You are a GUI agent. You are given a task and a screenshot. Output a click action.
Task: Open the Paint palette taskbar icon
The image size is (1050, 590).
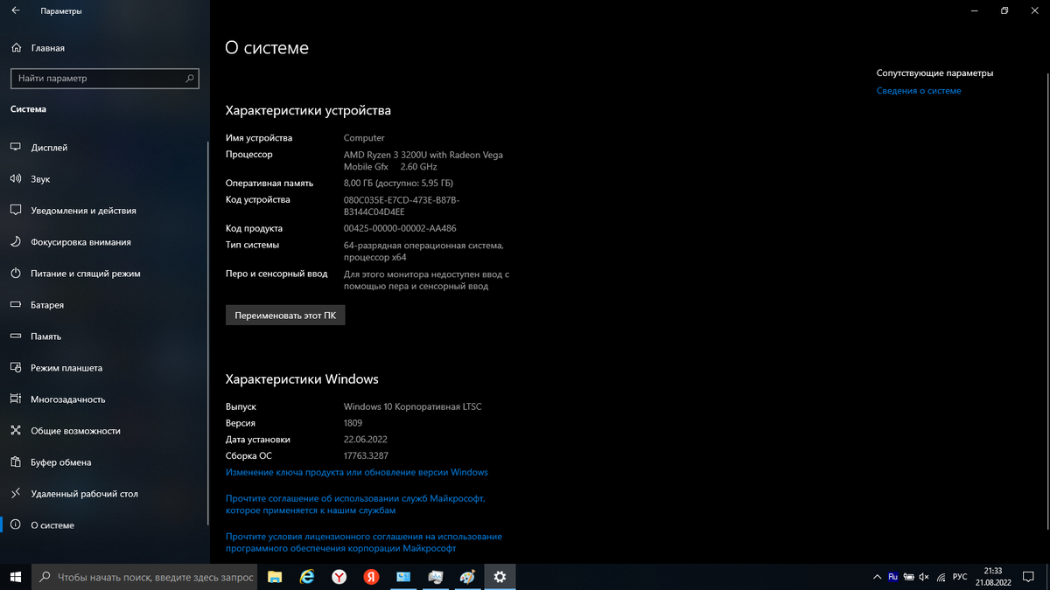point(467,577)
